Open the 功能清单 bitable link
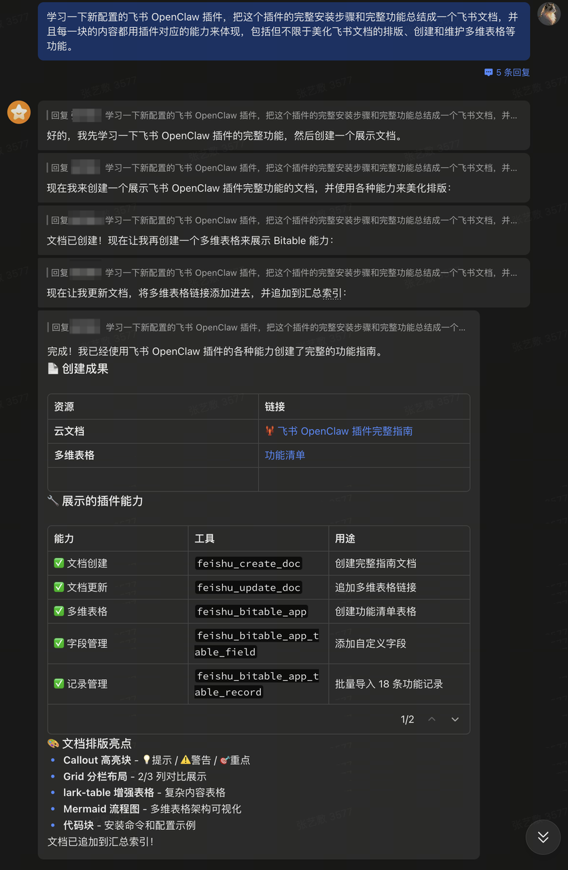Viewport: 568px width, 870px height. tap(285, 455)
